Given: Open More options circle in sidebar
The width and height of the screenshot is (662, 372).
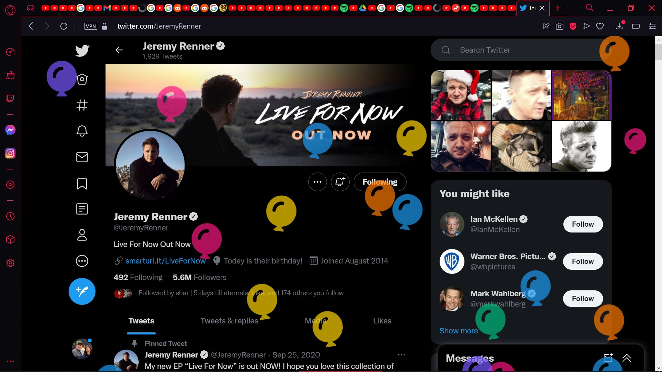Looking at the screenshot, I should point(82,261).
